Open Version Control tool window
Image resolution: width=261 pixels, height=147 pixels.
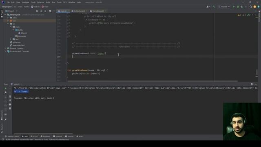click(x=12, y=136)
